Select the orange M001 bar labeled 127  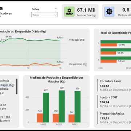coord(72,118)
